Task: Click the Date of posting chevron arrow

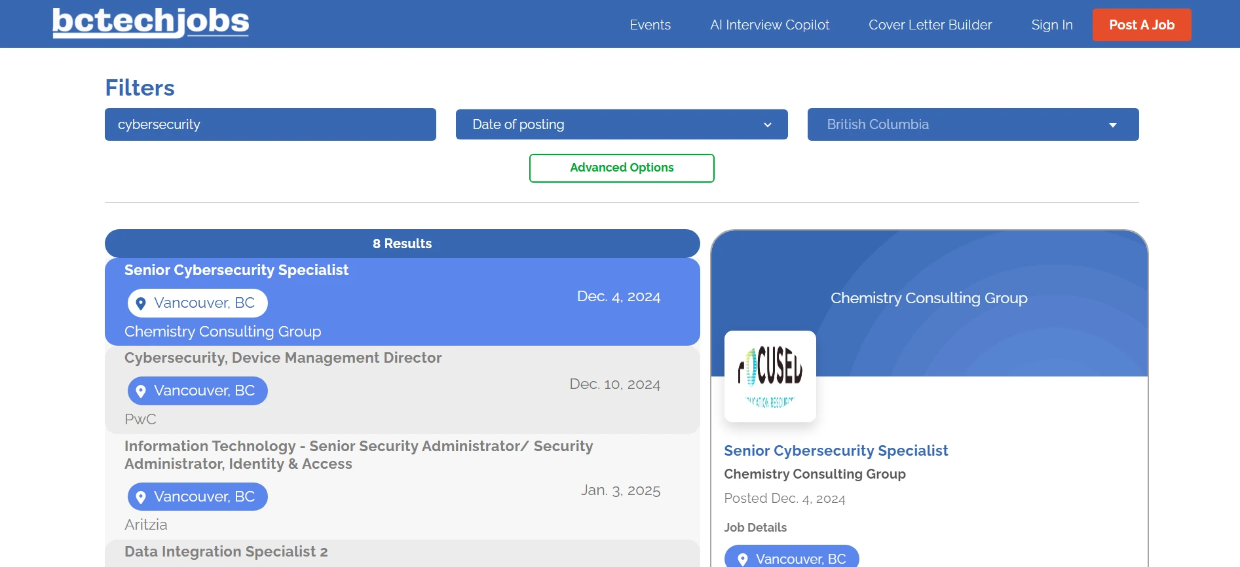Action: 768,125
